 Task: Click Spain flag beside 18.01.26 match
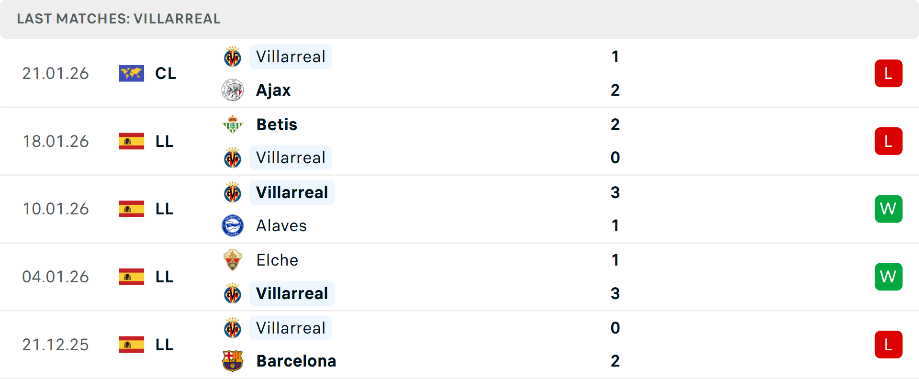[132, 141]
